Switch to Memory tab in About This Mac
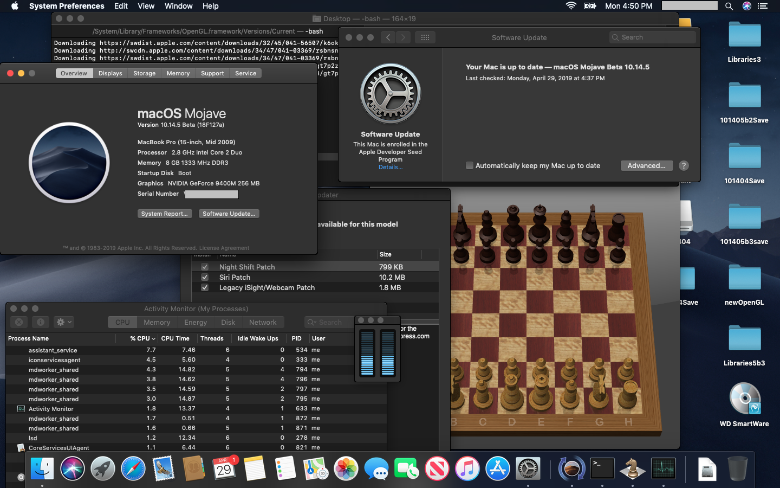This screenshot has width=780, height=488. (178, 73)
